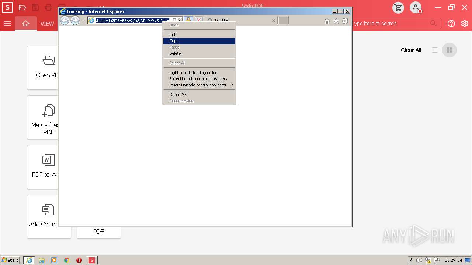
Task: Expand Insert Unicode control character submenu
Action: point(199,85)
